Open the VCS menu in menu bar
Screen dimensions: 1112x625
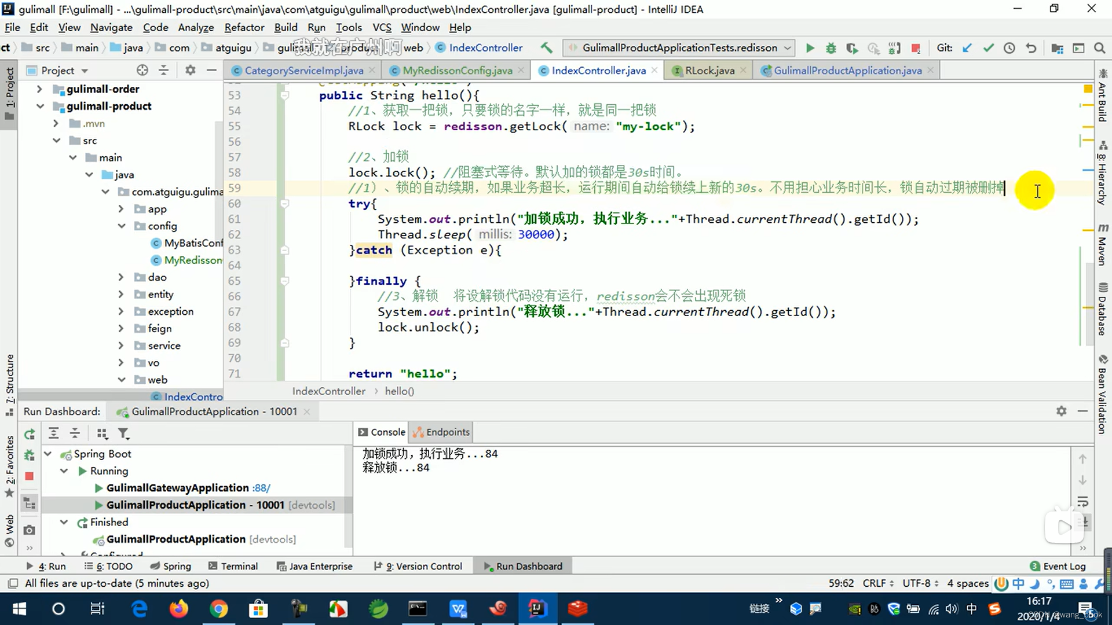(x=381, y=27)
